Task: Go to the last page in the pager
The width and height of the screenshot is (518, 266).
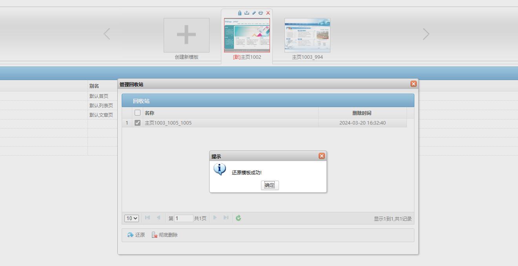Action: click(226, 218)
